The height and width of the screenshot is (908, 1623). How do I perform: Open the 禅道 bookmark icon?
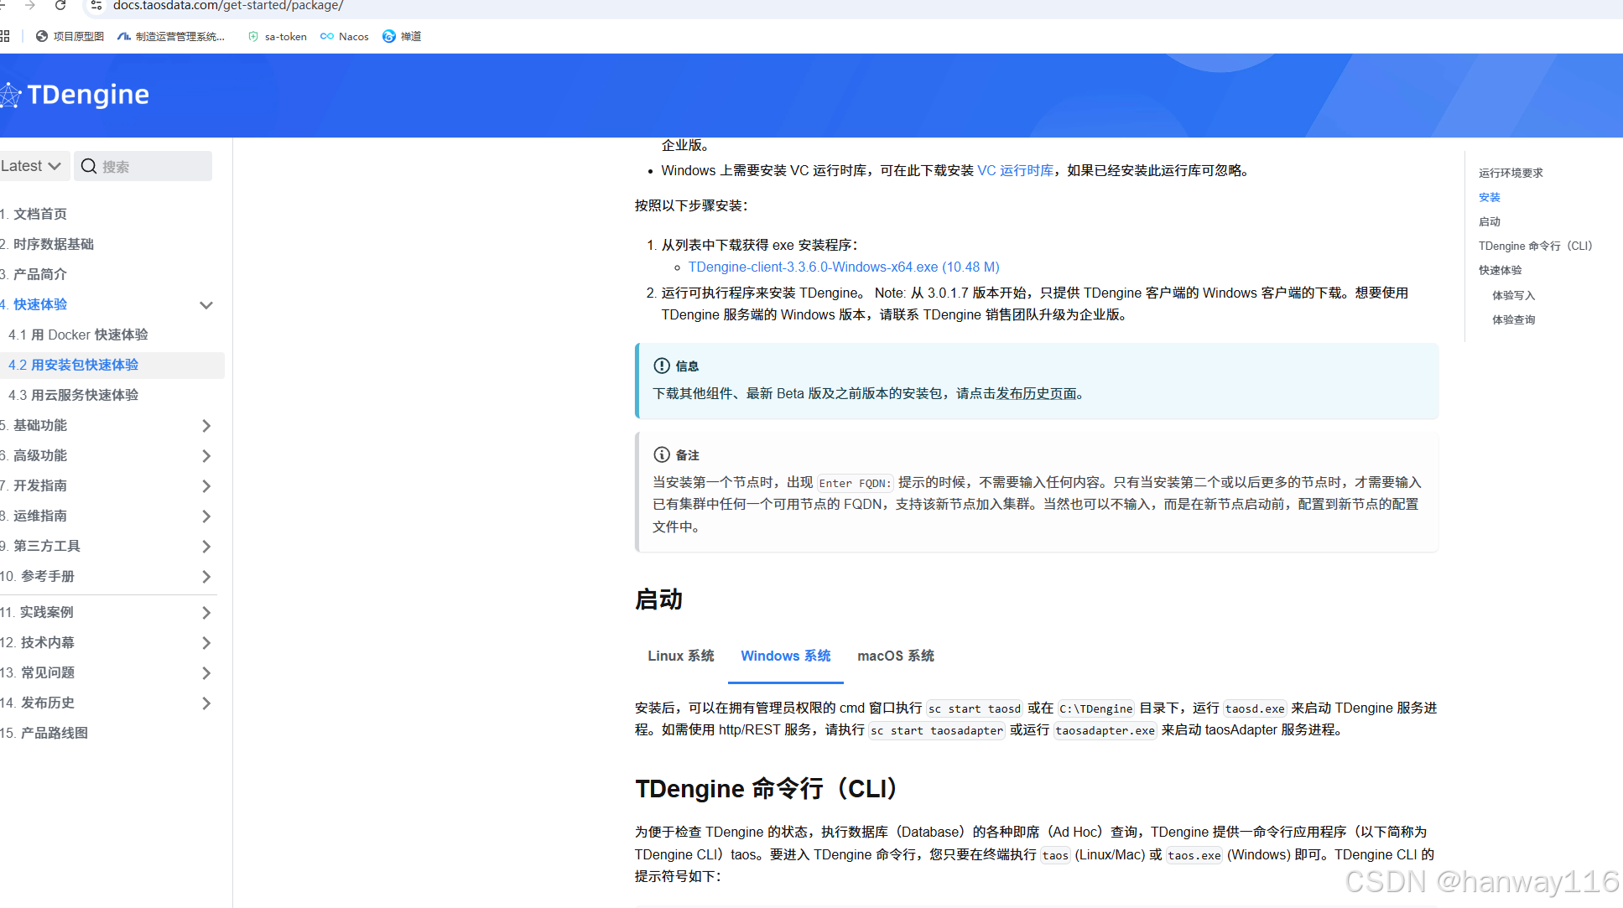click(389, 36)
